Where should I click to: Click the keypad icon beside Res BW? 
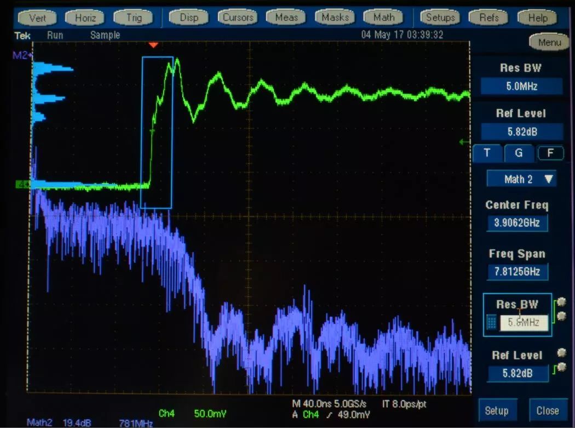(x=492, y=322)
